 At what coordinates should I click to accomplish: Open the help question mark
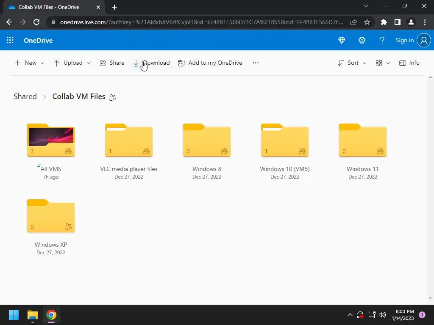point(382,40)
